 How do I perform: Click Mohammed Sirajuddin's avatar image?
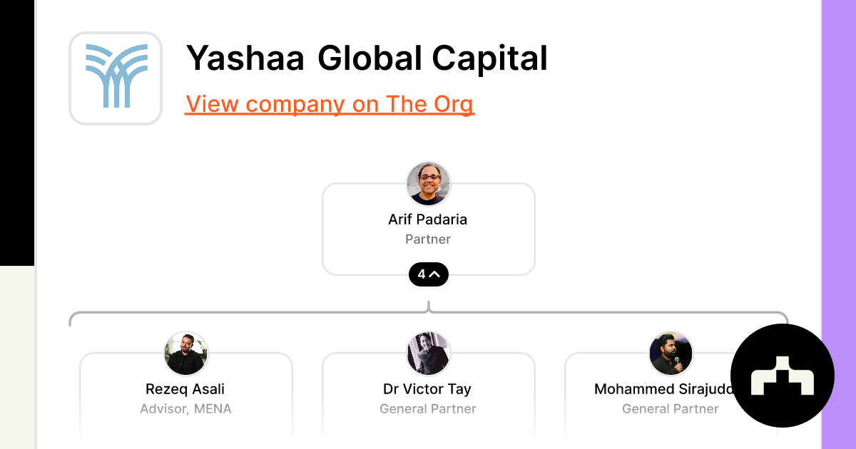click(671, 353)
